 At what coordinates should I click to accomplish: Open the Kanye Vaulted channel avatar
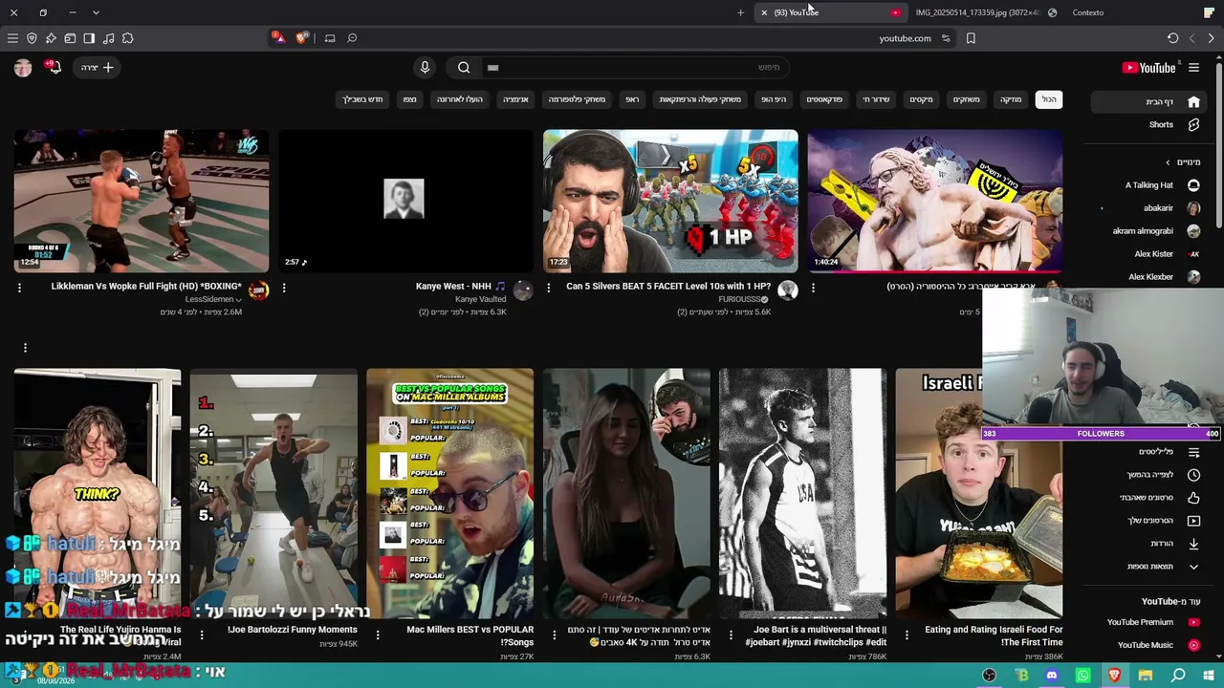[523, 290]
